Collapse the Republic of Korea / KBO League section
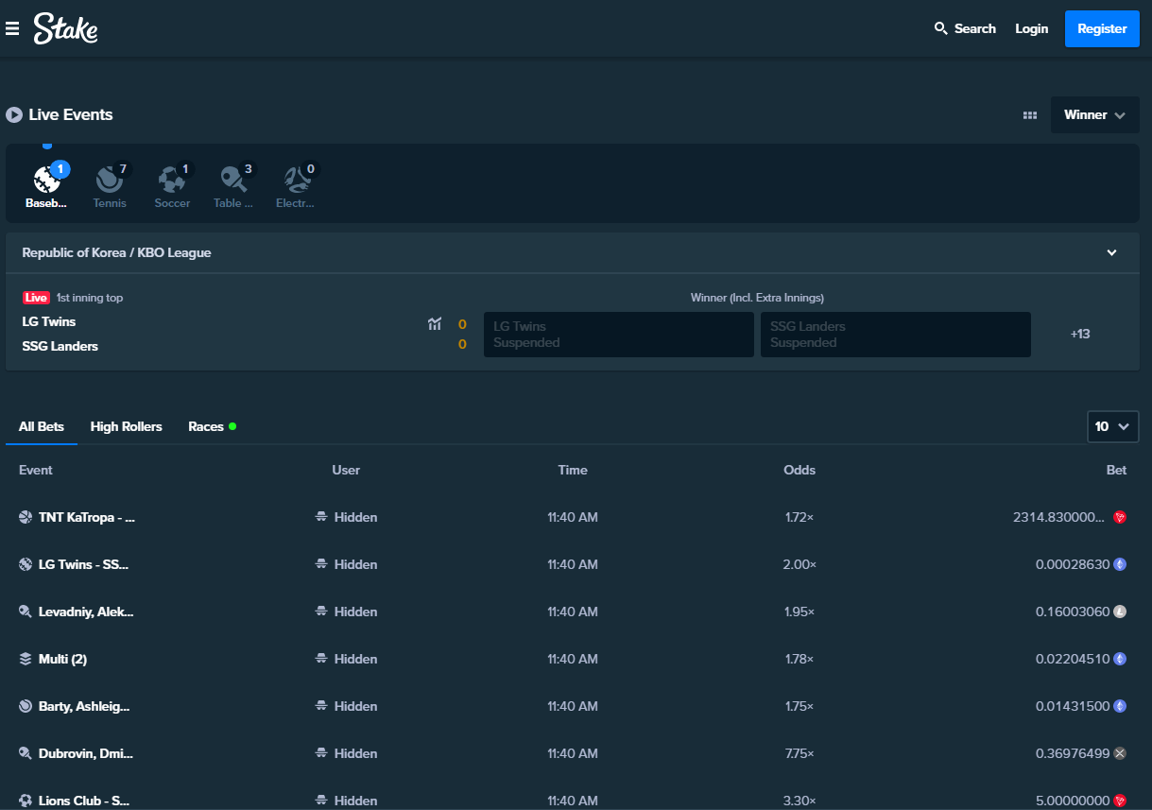 pyautogui.click(x=1112, y=252)
